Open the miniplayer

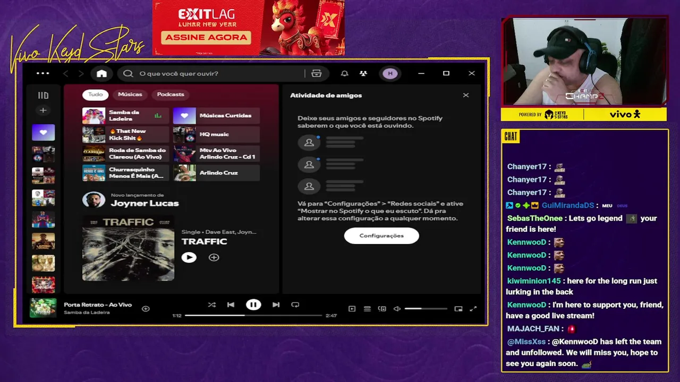(x=458, y=309)
